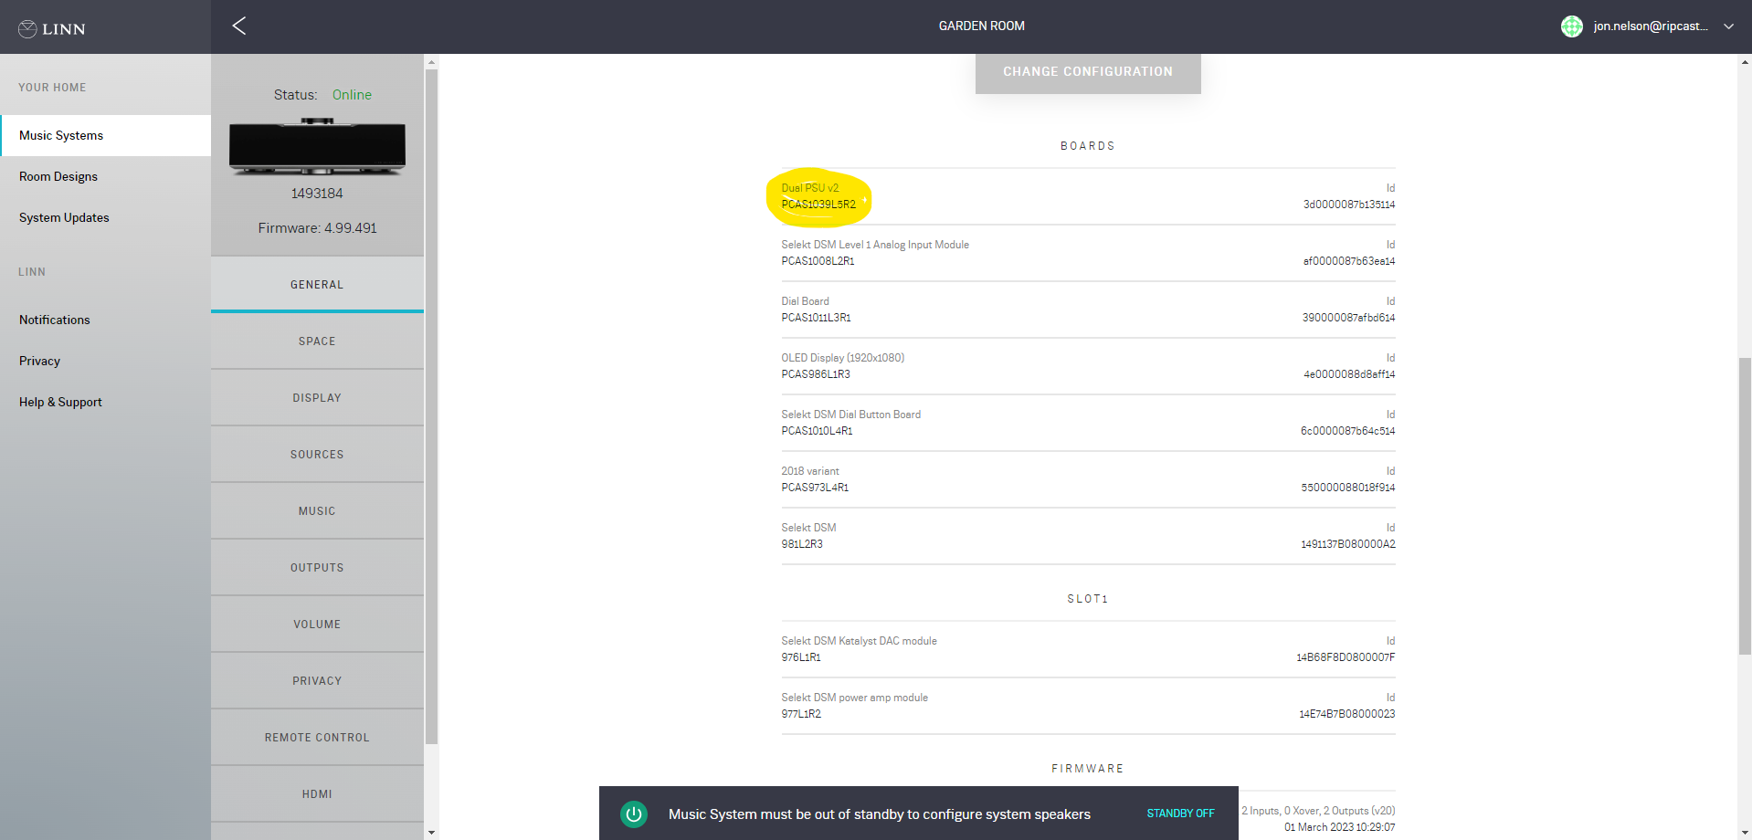Click the main page scrollbar thumb

pyautogui.click(x=1745, y=506)
